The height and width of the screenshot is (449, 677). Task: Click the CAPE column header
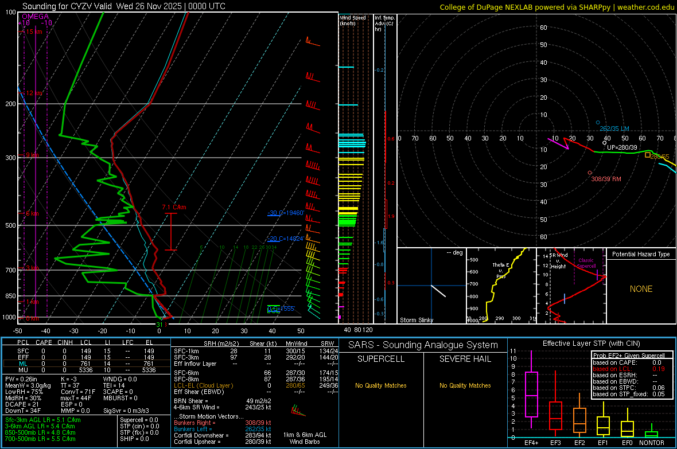coord(44,342)
